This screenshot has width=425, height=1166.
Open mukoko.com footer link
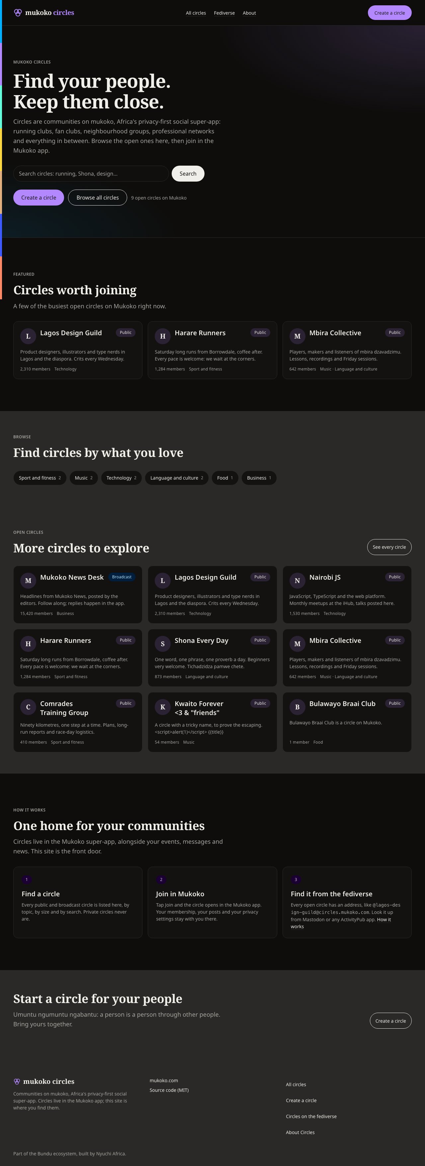click(164, 1081)
